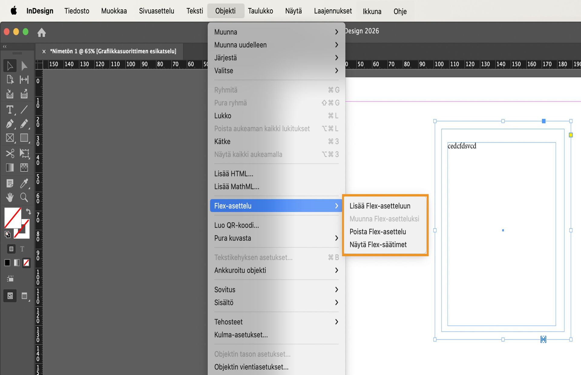This screenshot has height=375, width=581.
Task: Choose Lisää Flex-asetteluun
Action: pos(380,206)
